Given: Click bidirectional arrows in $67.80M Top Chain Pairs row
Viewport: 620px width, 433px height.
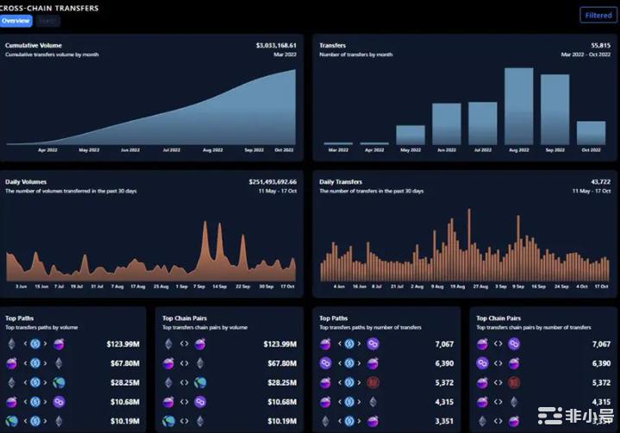Looking at the screenshot, I should pyautogui.click(x=185, y=363).
